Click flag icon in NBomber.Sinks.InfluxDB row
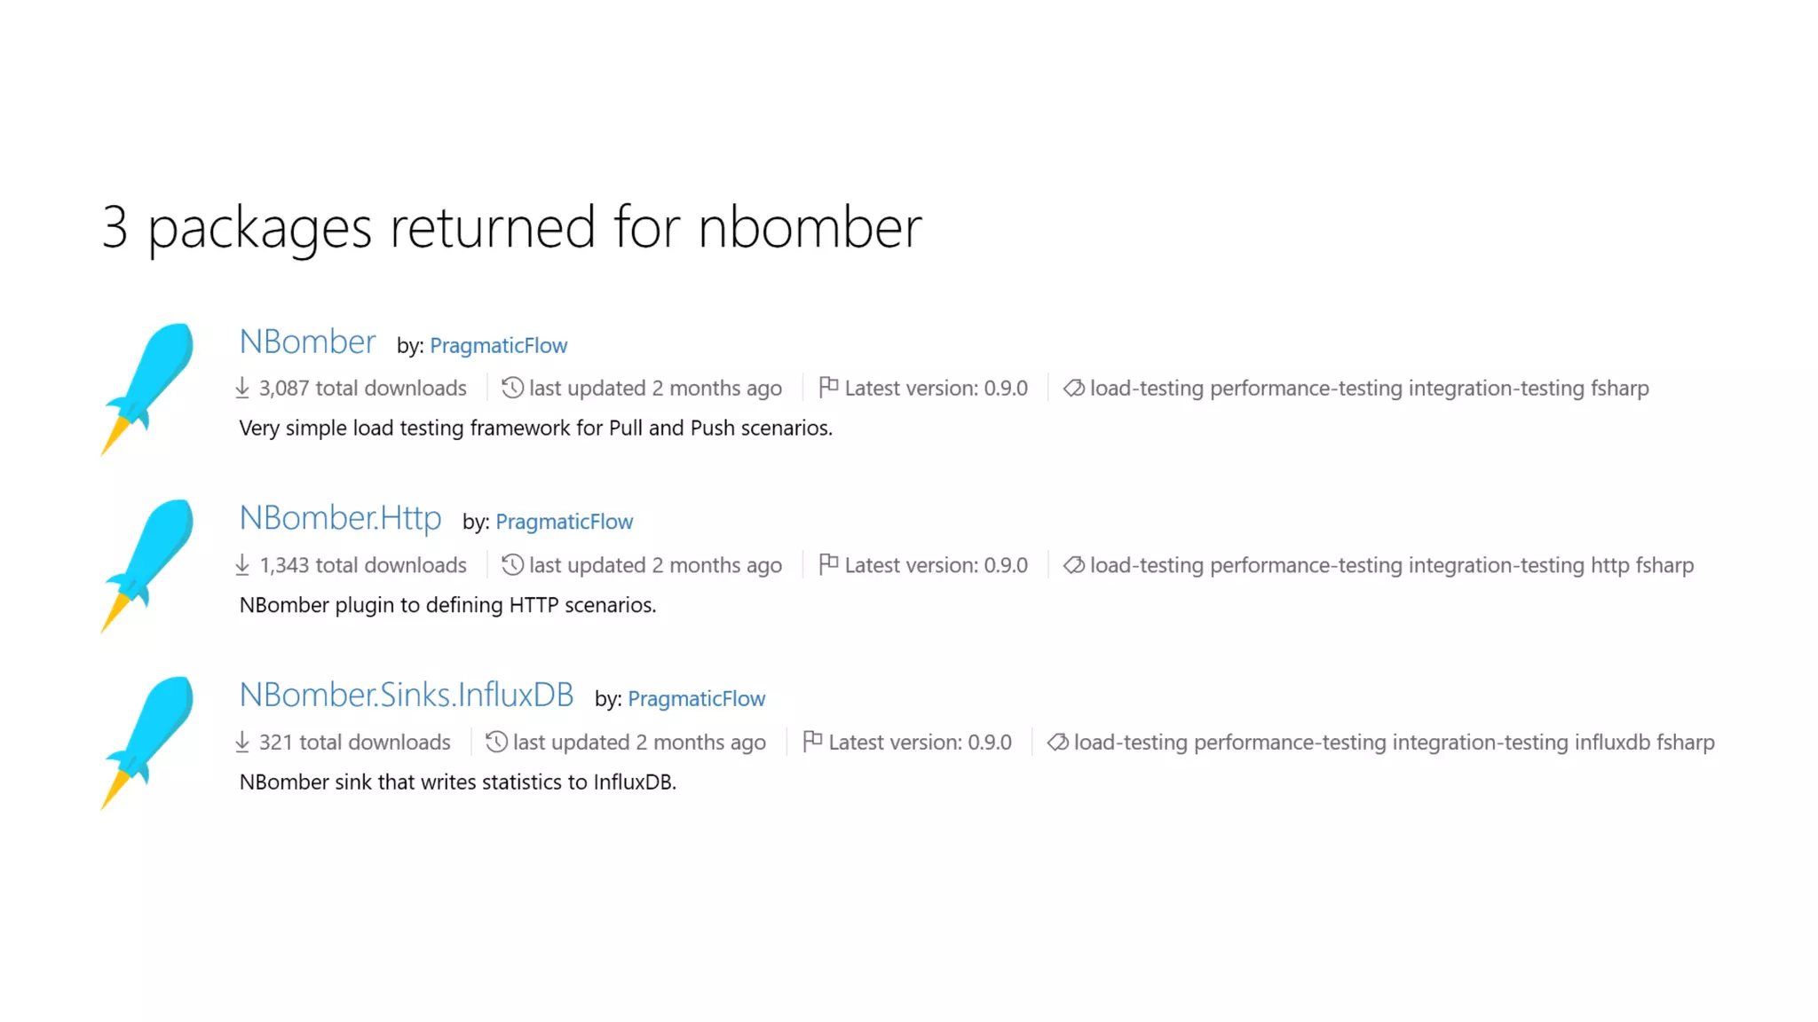 tap(812, 742)
